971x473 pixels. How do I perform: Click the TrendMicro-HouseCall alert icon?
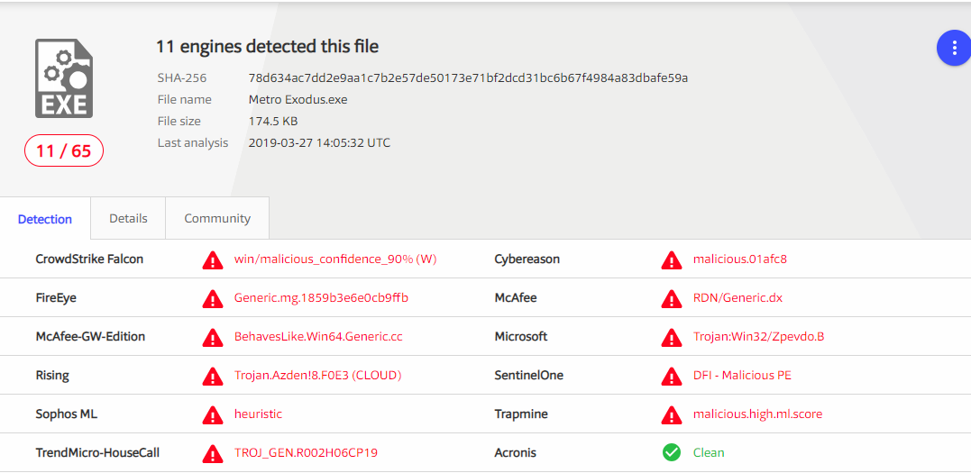pos(213,453)
